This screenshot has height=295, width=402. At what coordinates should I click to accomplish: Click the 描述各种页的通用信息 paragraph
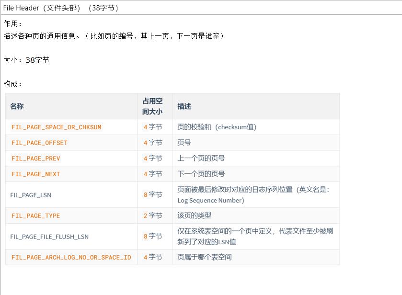pos(114,36)
